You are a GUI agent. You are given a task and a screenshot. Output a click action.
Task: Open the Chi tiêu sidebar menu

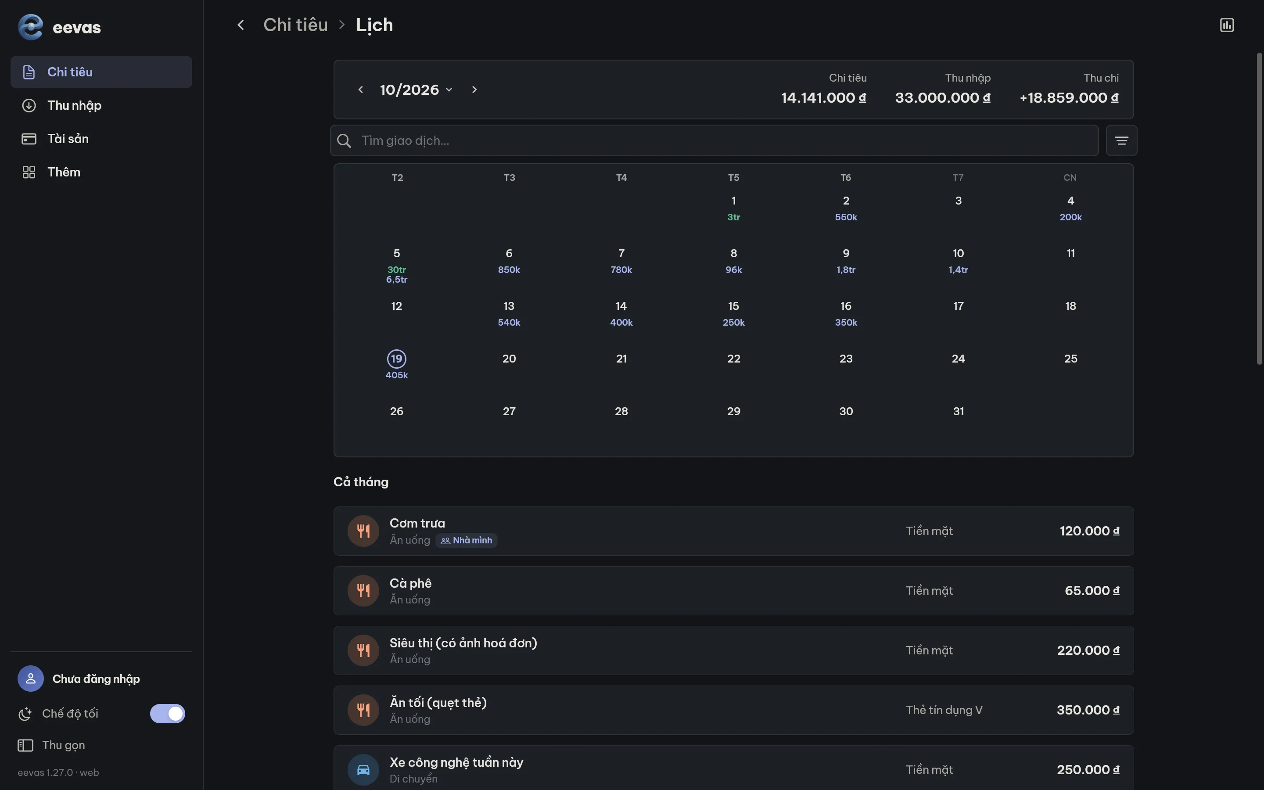(x=101, y=72)
